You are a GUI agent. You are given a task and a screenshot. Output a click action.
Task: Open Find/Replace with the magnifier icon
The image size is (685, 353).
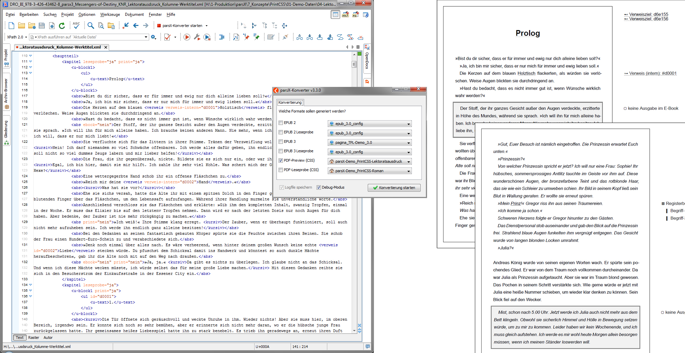pyautogui.click(x=91, y=26)
